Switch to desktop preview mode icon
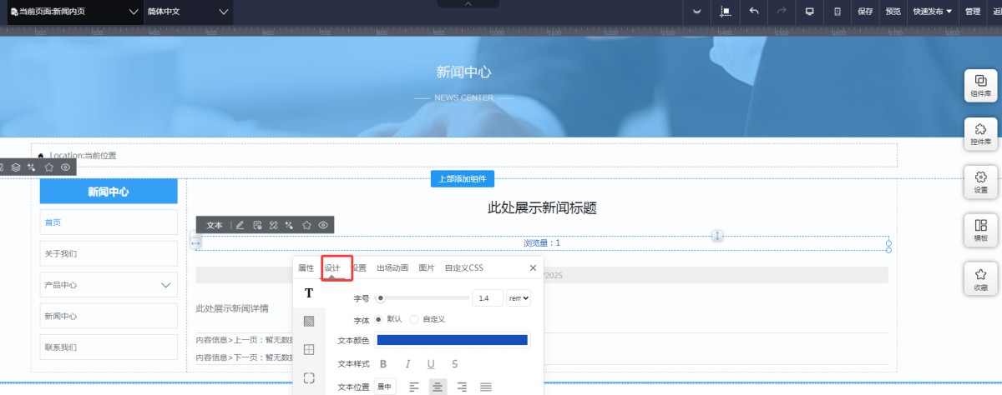Image resolution: width=1002 pixels, height=395 pixels. point(809,12)
